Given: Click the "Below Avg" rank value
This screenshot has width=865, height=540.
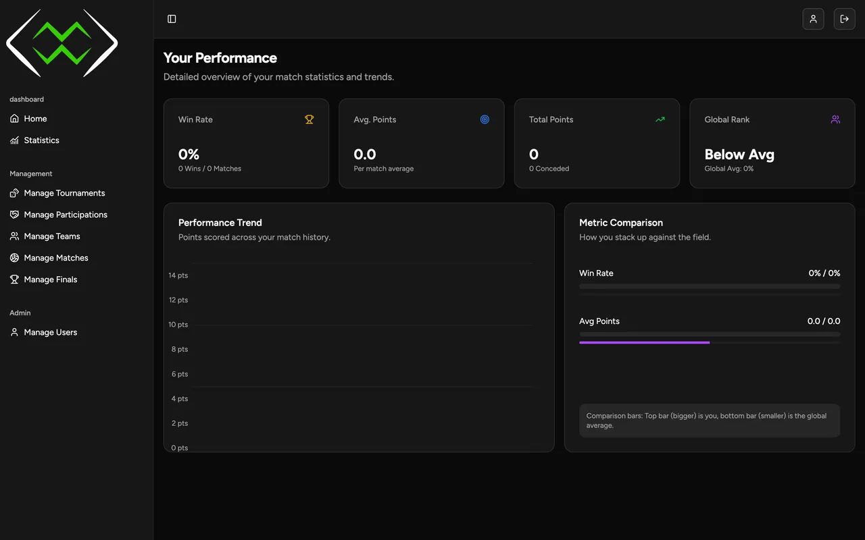Looking at the screenshot, I should (x=739, y=155).
